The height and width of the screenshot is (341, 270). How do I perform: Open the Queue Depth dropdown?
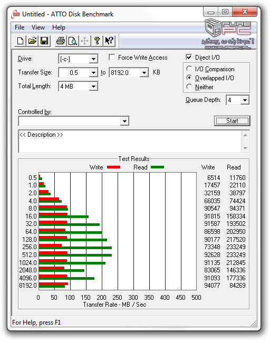245,100
